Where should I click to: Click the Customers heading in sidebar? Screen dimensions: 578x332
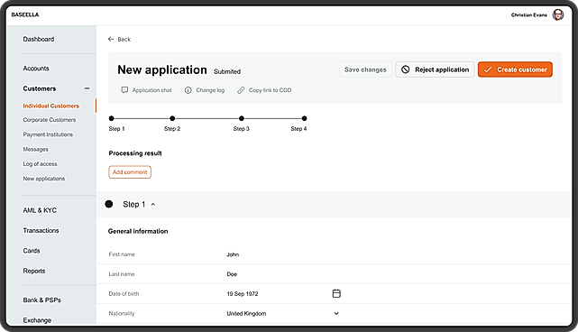[40, 88]
